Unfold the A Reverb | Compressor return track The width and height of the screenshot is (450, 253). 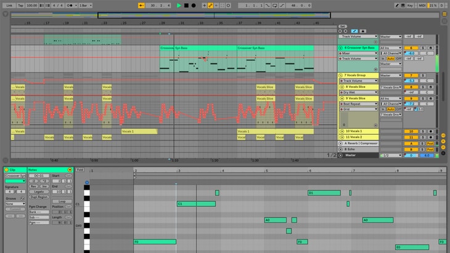[x=340, y=143]
